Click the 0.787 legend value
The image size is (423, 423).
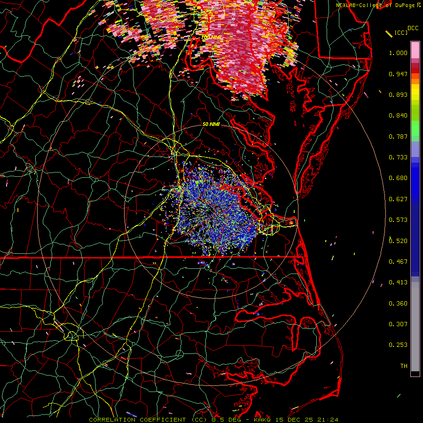click(x=398, y=136)
